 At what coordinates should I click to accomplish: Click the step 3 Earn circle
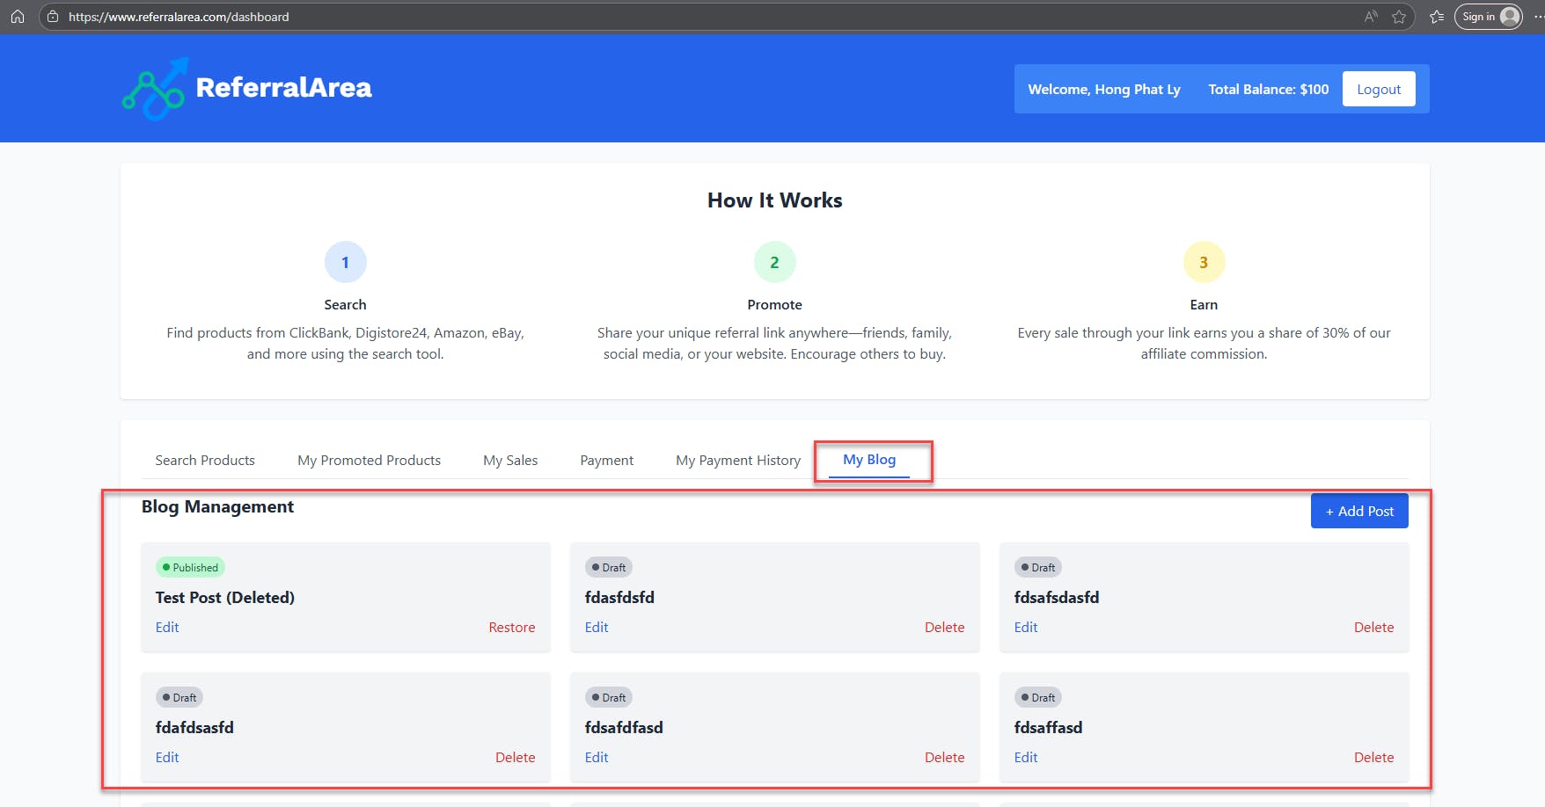[x=1204, y=262]
